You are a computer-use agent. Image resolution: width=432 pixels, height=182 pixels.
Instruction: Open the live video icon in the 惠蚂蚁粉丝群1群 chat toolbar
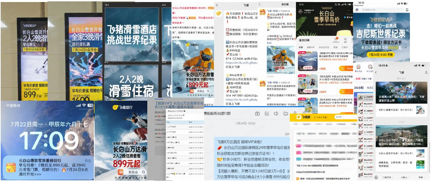tap(257, 114)
